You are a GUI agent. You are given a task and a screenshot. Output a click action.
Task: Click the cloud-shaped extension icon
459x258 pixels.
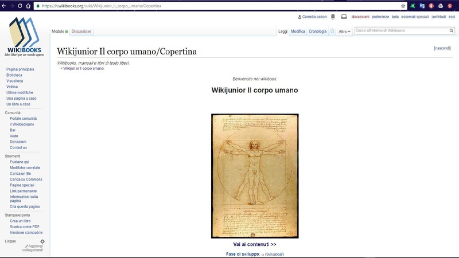[441, 6]
